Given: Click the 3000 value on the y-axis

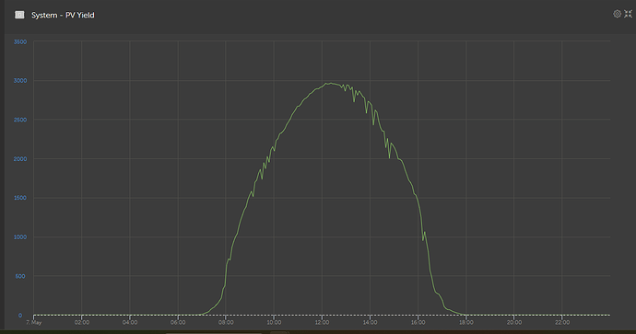Looking at the screenshot, I should (x=20, y=81).
